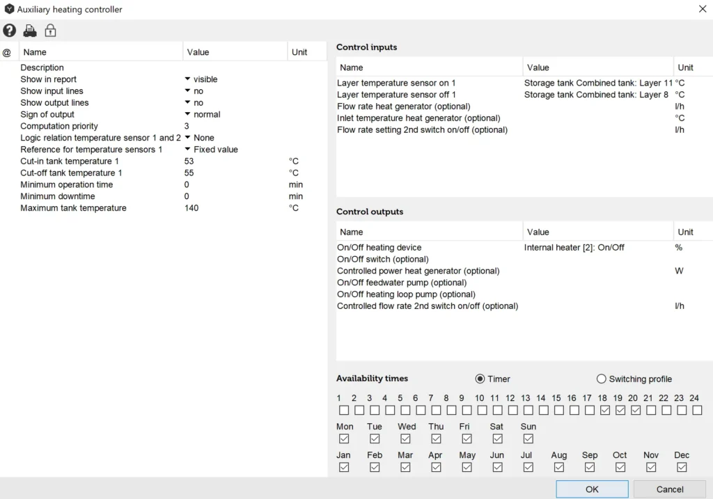Open the Show in report dropdown

[x=188, y=79]
